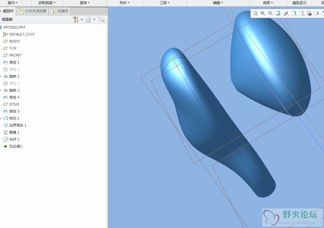The width and height of the screenshot is (324, 228).
Task: Click the Repaint screen icon
Action: click(278, 13)
